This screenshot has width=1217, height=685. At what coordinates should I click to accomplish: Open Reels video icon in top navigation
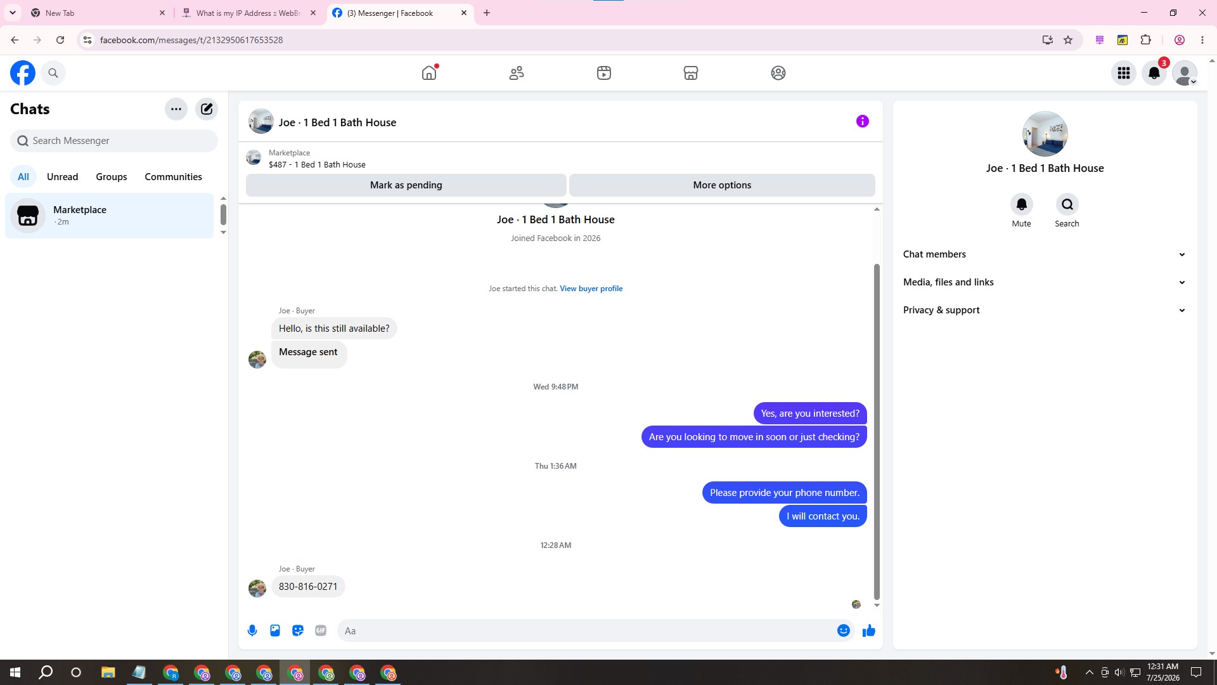pos(604,73)
